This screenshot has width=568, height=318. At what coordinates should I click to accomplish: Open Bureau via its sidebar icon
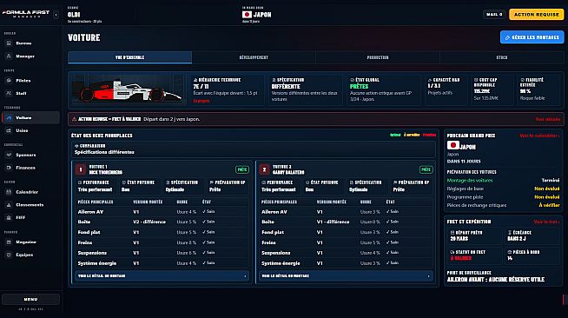pos(9,43)
